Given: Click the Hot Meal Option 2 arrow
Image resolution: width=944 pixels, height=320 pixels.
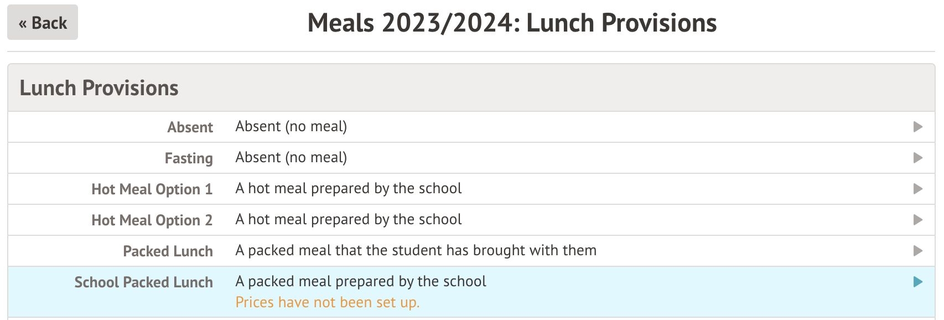Looking at the screenshot, I should point(917,220).
